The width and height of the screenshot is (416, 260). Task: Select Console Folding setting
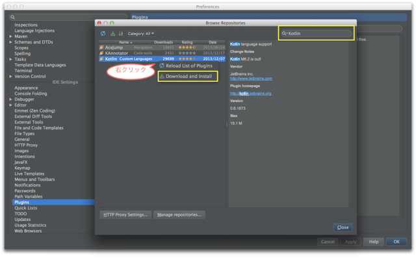click(x=31, y=94)
